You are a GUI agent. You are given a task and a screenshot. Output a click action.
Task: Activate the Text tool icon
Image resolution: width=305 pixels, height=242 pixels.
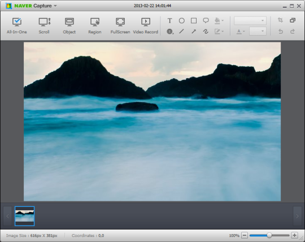point(169,20)
